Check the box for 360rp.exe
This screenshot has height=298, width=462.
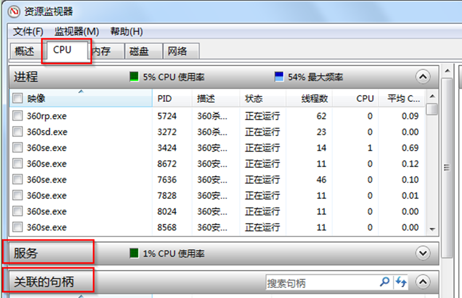click(x=18, y=116)
